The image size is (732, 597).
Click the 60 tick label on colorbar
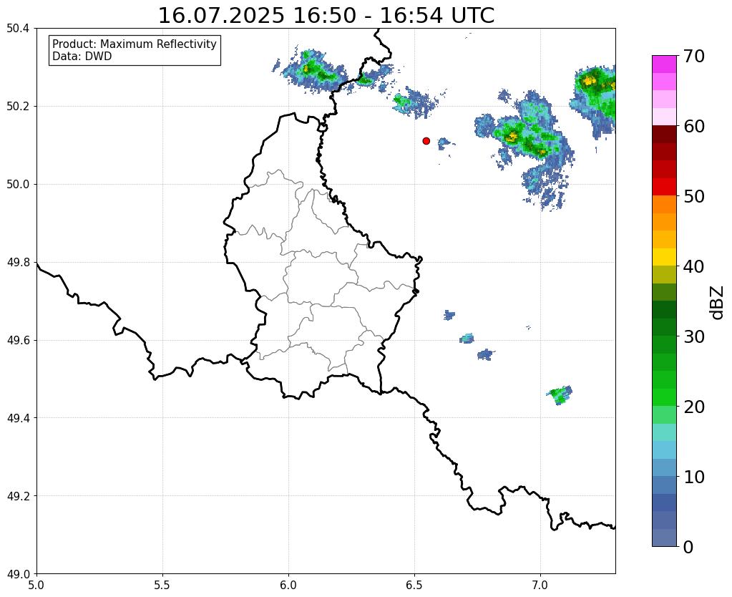(693, 126)
